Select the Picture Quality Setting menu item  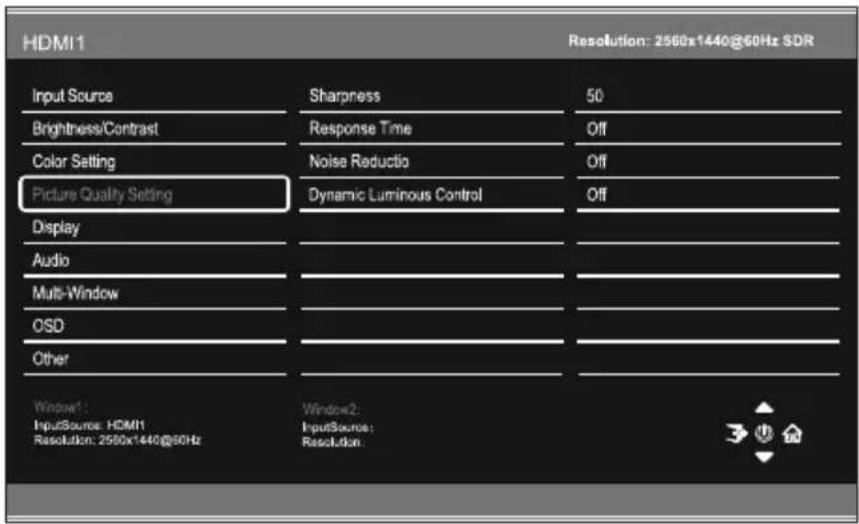153,194
